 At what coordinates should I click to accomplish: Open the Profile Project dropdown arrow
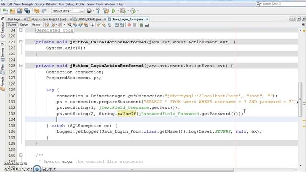(x=138, y=11)
